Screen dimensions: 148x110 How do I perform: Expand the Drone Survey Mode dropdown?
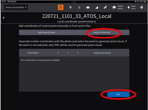coord(16,7)
